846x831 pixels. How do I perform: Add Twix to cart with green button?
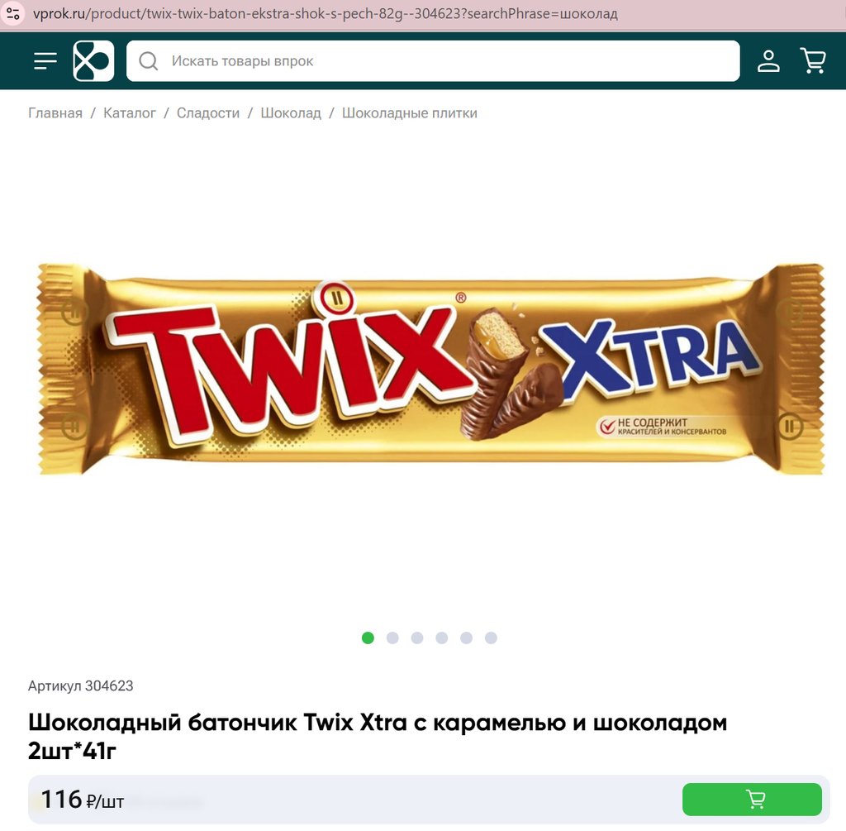[x=752, y=800]
